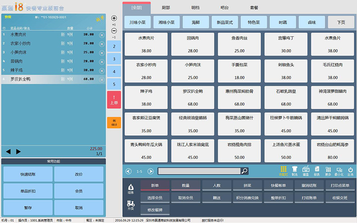Click the search magnifier icon
Screen dimensions: 357x223
tap(244, 171)
